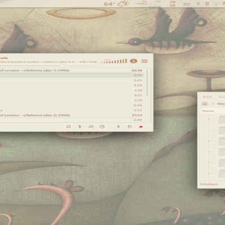
Task: Select the track lasting 1:30
Action: 72,90
